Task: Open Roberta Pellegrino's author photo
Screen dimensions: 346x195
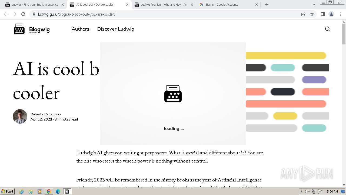Action: click(20, 116)
